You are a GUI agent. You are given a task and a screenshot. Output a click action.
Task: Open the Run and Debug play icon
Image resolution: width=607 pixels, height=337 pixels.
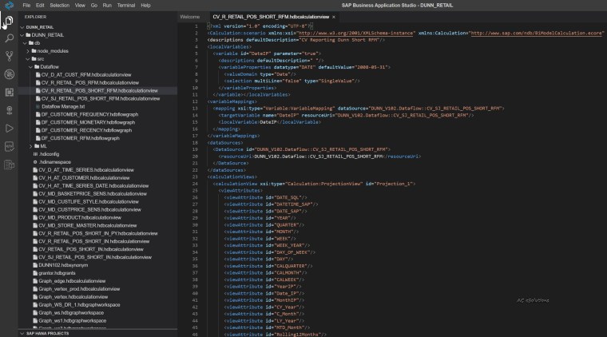9,128
